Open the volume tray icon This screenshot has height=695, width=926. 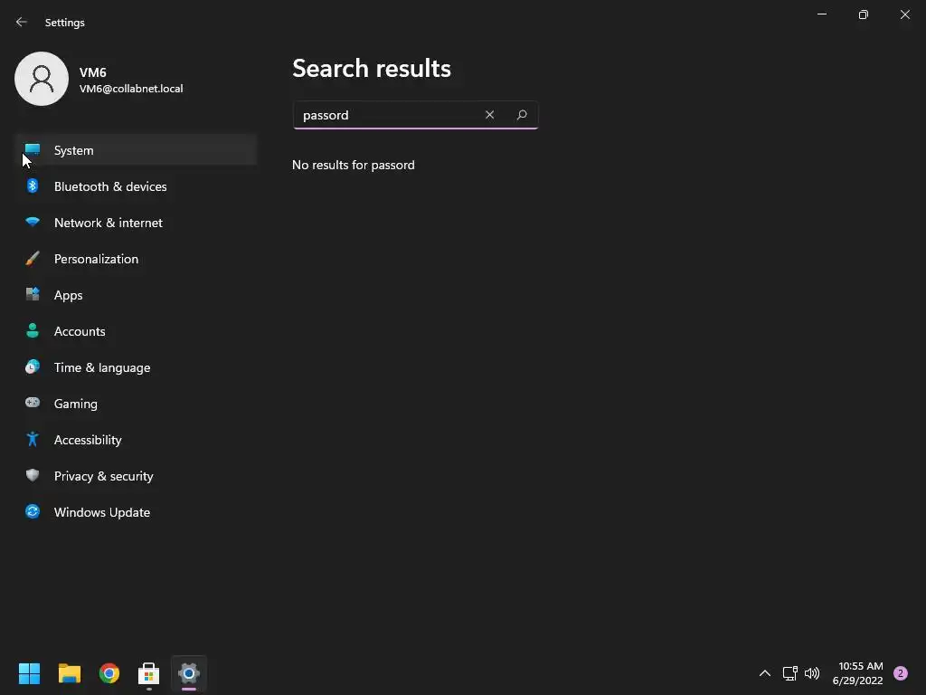pos(812,673)
